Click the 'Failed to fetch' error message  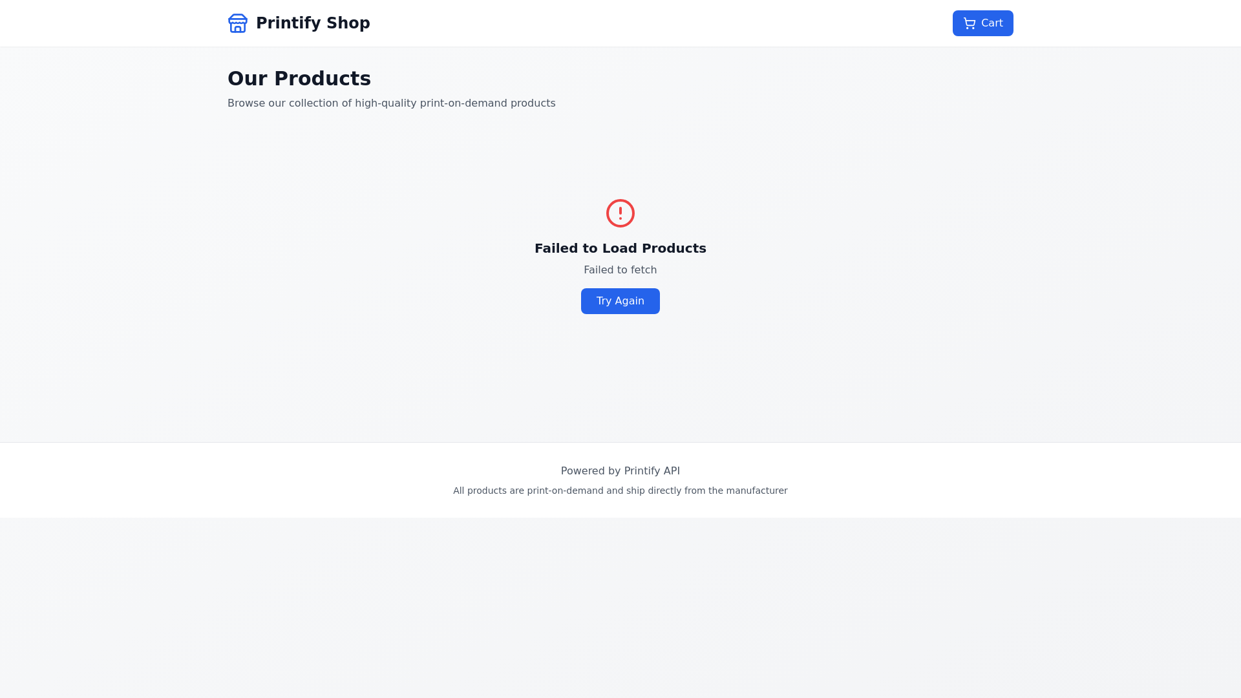coord(620,270)
